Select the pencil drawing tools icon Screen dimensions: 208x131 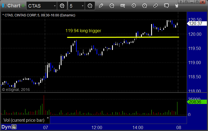[x=101, y=6]
